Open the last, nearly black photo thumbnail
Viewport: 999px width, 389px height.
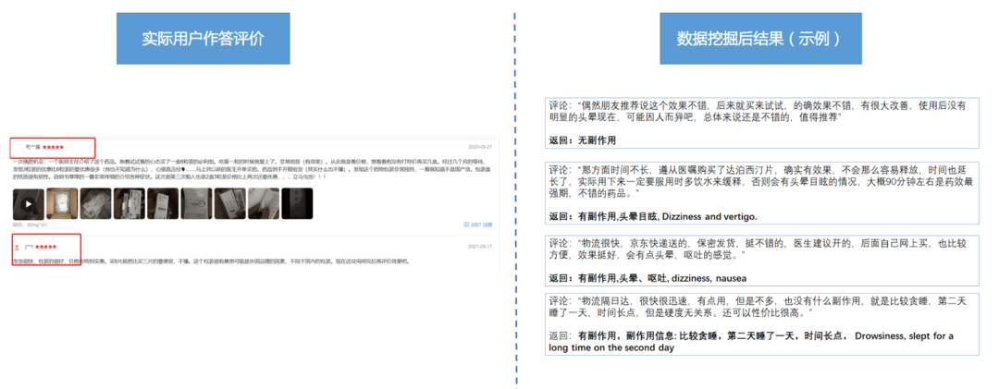tap(297, 203)
